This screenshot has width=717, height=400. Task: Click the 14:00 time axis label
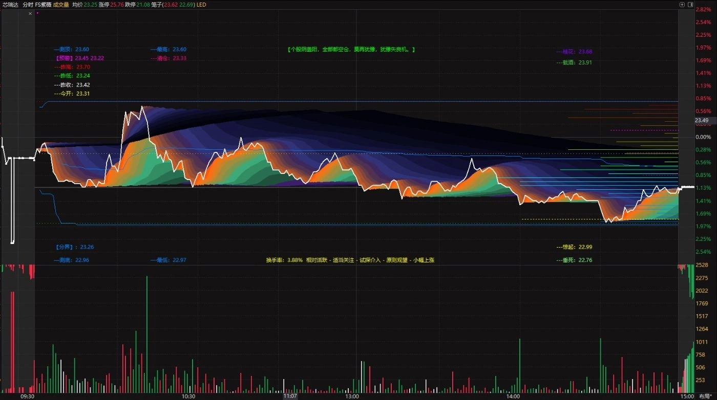(x=513, y=396)
